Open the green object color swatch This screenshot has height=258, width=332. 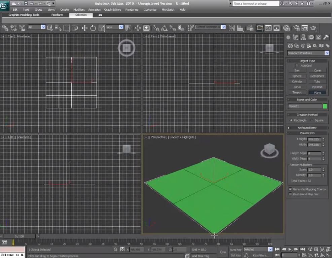point(325,106)
